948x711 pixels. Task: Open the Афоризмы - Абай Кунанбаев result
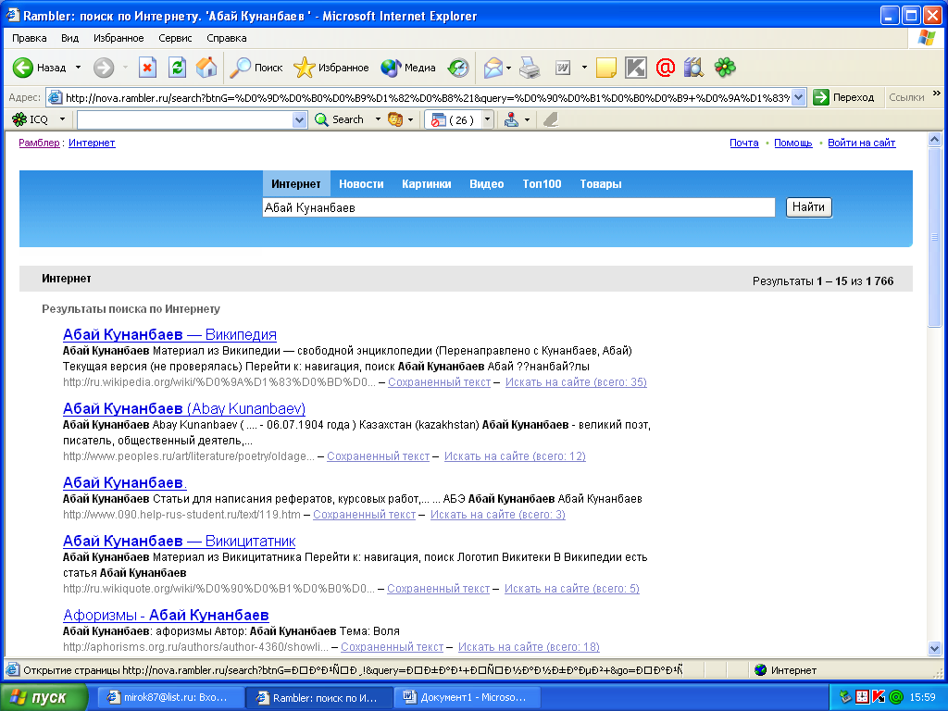click(x=166, y=615)
